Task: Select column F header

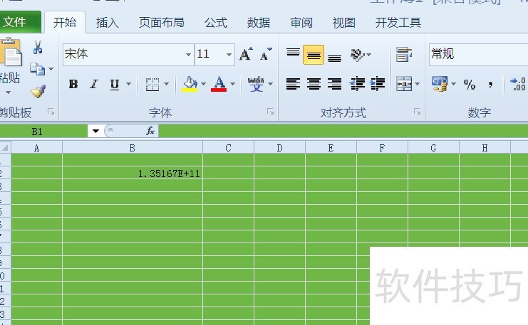Action: (x=382, y=148)
